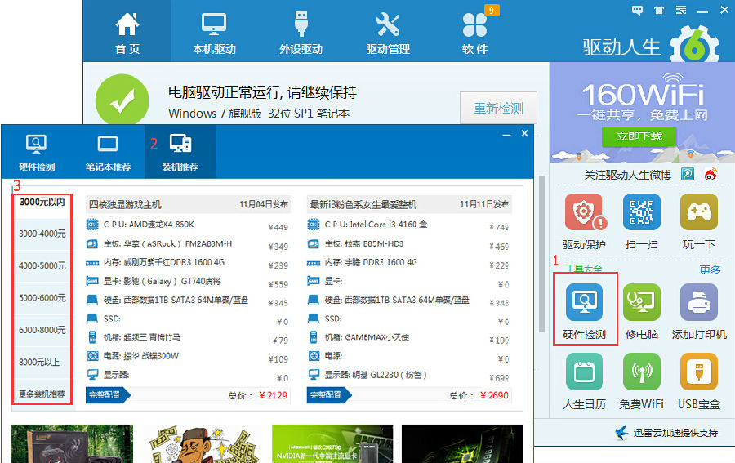Open the 更多 tools link
This screenshot has height=463, width=735.
pyautogui.click(x=710, y=269)
